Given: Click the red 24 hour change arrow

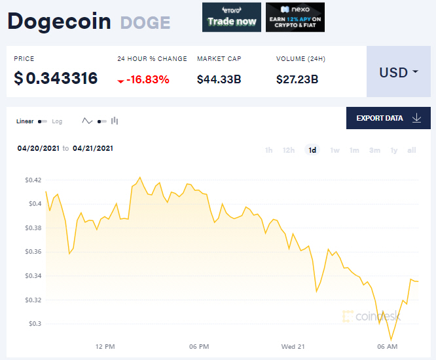Looking at the screenshot, I should 120,81.
